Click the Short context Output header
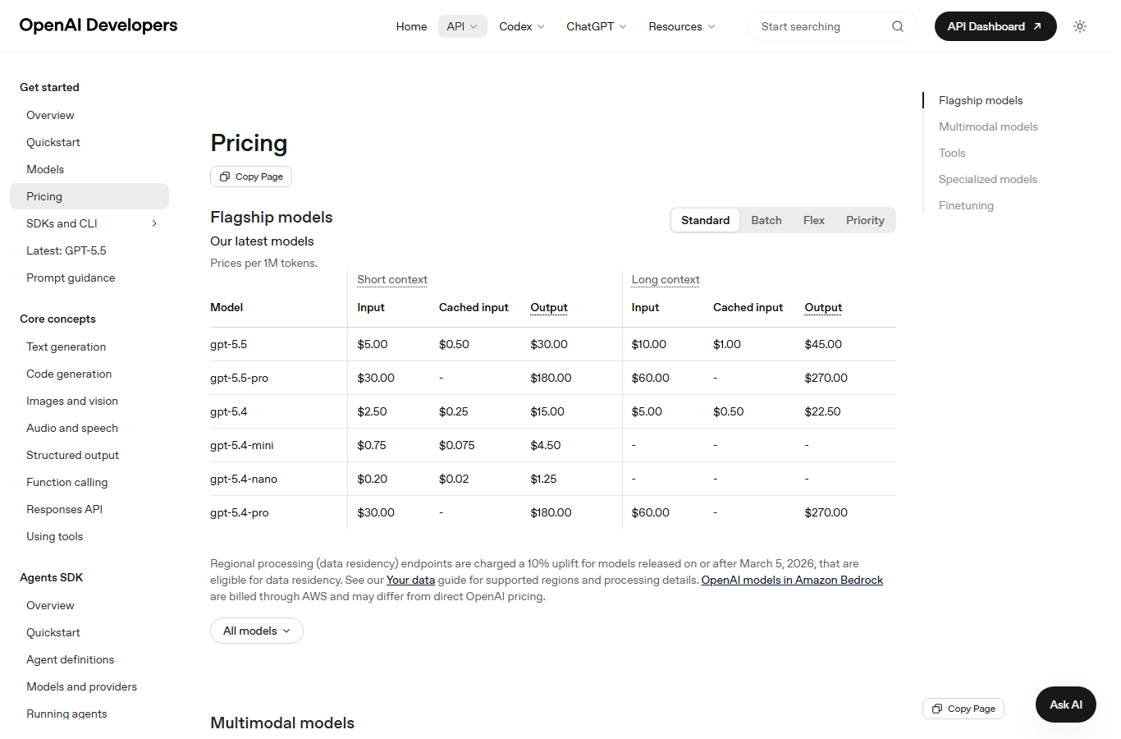Viewport: 1121px width, 739px height. pos(549,307)
